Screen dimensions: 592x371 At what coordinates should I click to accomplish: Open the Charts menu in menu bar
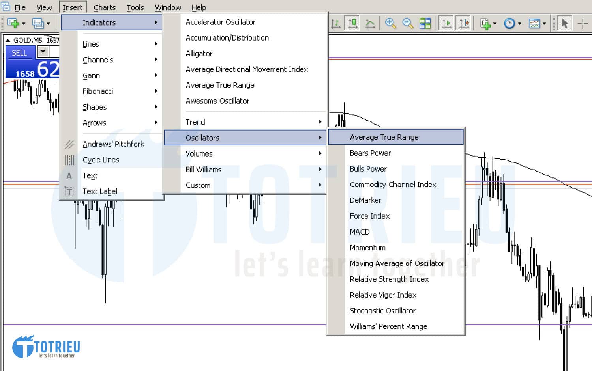pos(104,7)
